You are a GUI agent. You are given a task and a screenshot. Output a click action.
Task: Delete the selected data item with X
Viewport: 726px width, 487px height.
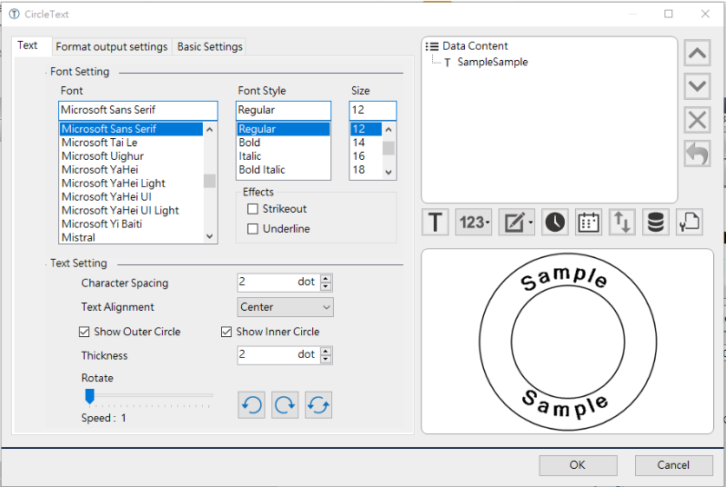697,120
